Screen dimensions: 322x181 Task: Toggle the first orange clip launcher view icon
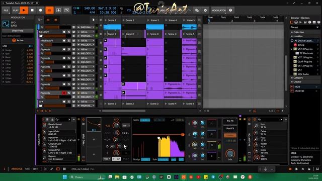coord(48,20)
